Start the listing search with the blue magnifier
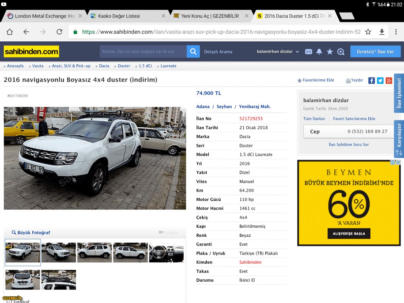The image size is (404, 303). (x=193, y=52)
